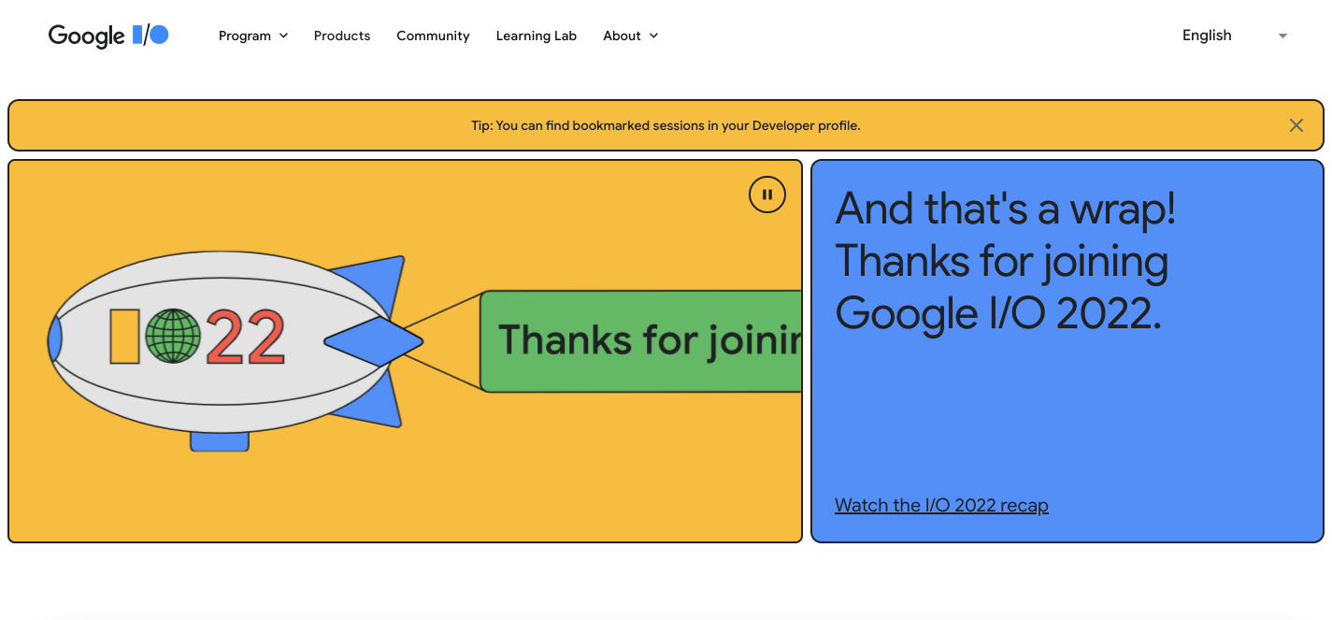1332x620 pixels.
Task: Click the chevron next to About
Action: click(653, 36)
